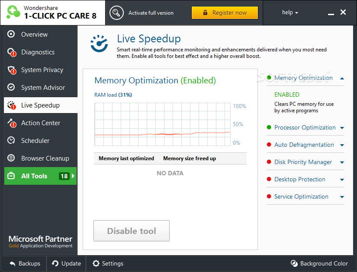The width and height of the screenshot is (357, 272).
Task: Click the ENABLED status text
Action: [286, 95]
